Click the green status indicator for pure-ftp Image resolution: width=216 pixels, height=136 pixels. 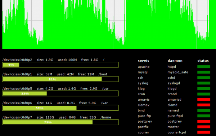(x=204, y=116)
